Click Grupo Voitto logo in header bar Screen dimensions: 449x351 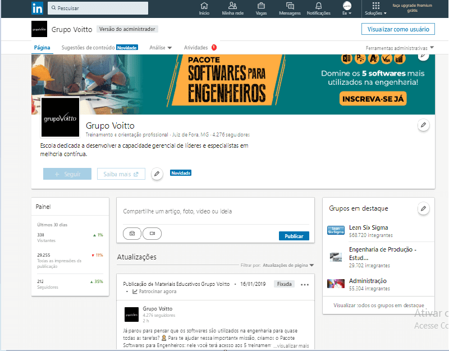pos(39,29)
